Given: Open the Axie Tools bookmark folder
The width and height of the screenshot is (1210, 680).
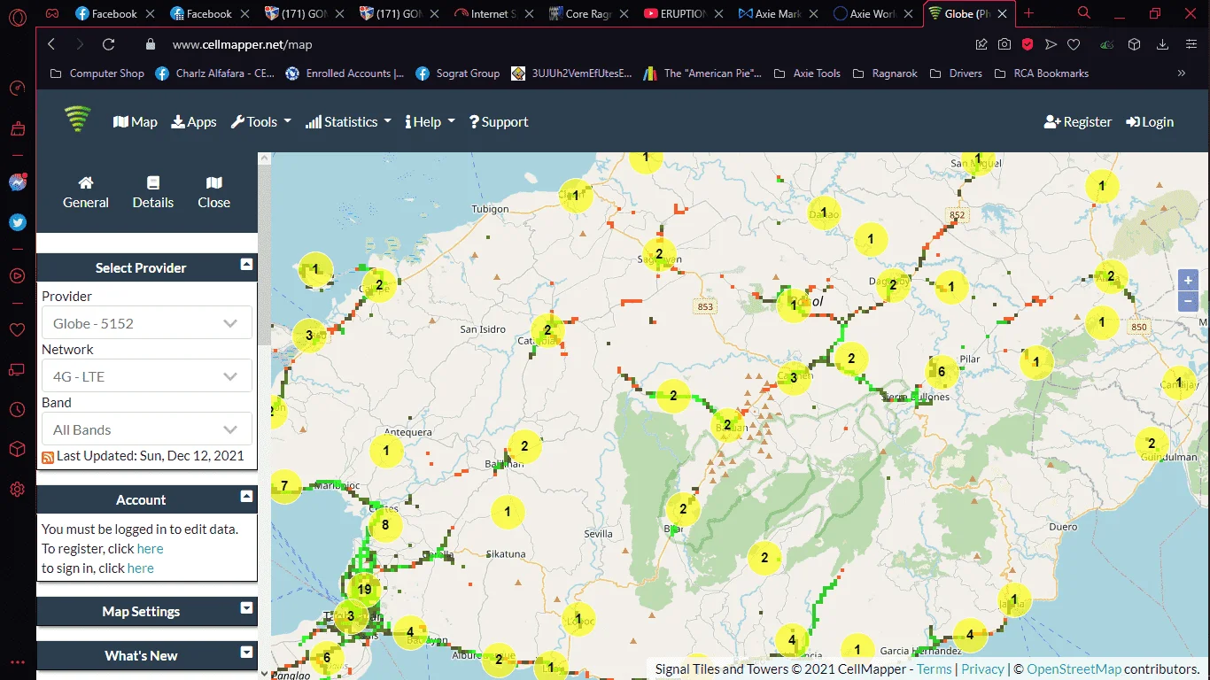Looking at the screenshot, I should pos(807,73).
